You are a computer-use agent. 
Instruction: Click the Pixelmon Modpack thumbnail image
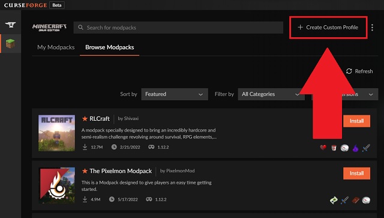coord(57,186)
